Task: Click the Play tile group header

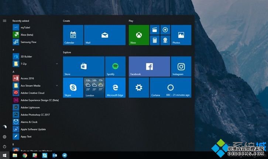Action: point(131,21)
